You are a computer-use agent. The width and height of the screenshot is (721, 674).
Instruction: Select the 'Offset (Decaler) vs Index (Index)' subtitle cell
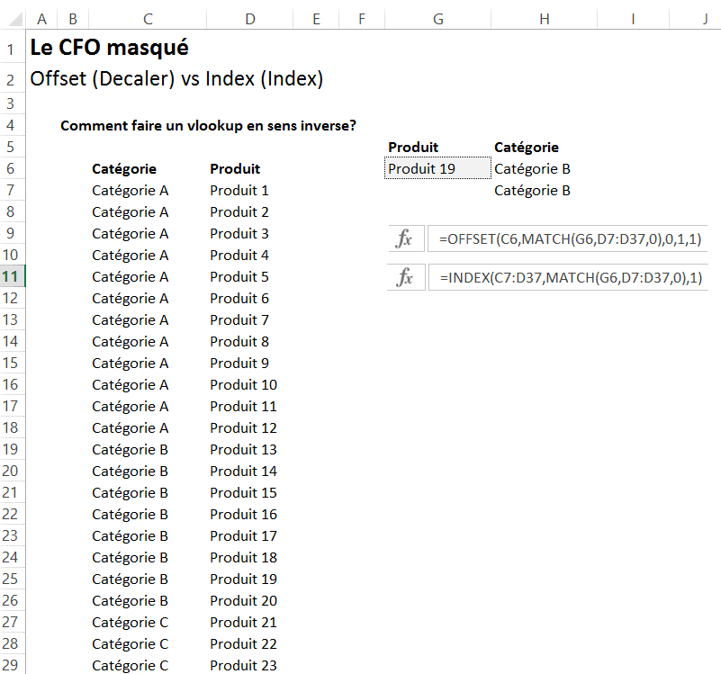pos(176,79)
